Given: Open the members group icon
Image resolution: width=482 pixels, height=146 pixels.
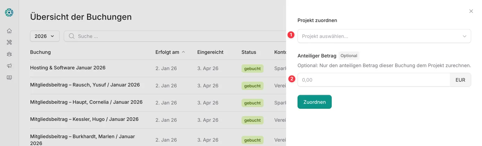Looking at the screenshot, I should 9,54.
